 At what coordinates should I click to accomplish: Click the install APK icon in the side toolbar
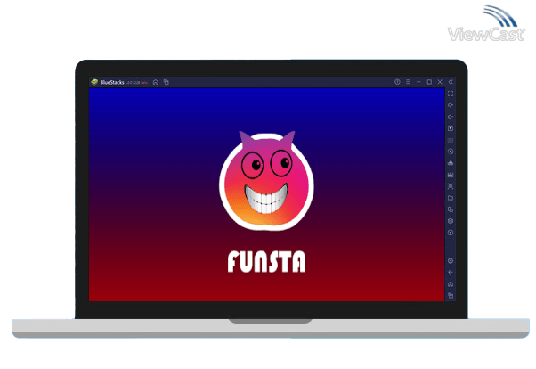pos(451,163)
